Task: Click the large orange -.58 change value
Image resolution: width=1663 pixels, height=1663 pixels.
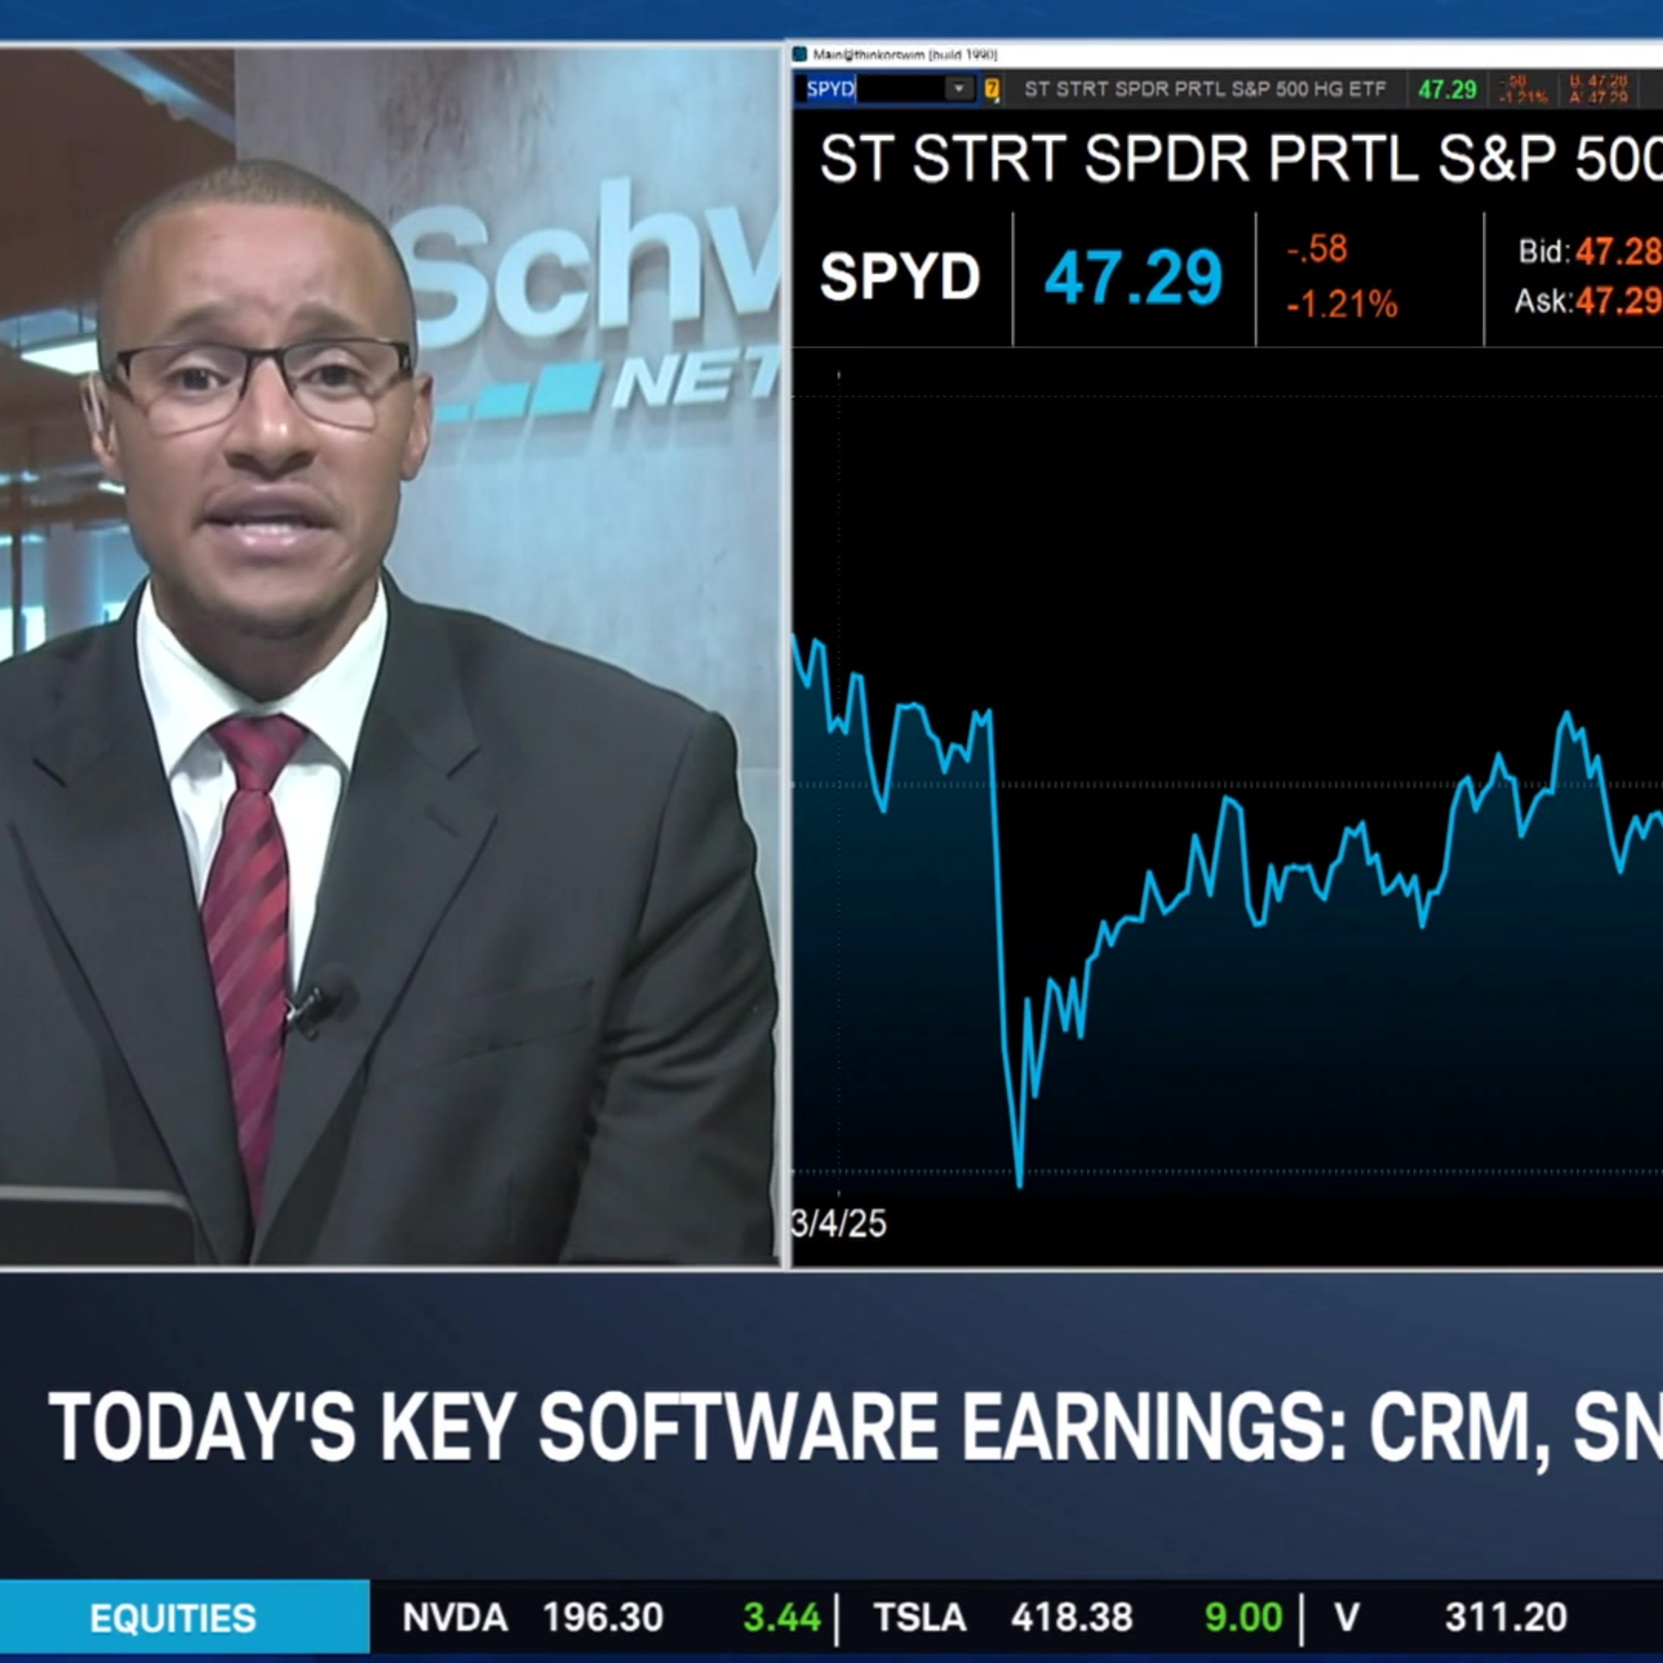Action: (1317, 249)
